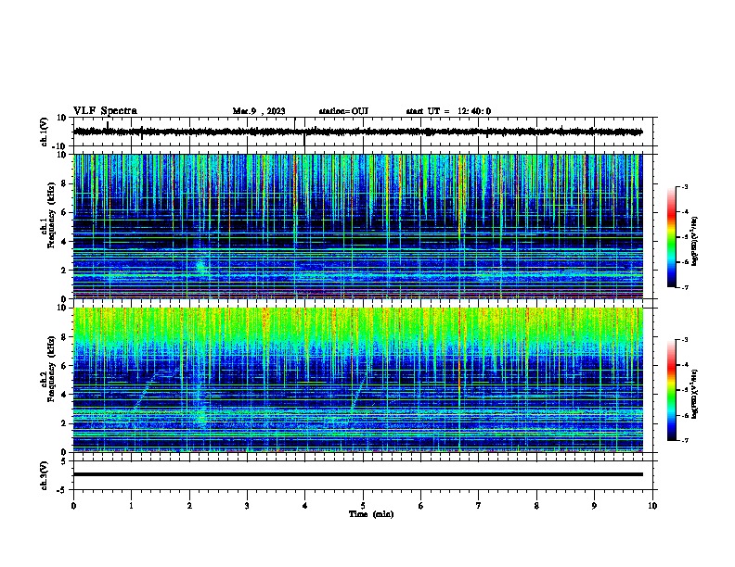The width and height of the screenshot is (735, 567).
Task: Click the "-7" tick on ch.1 colorbar
Action: click(684, 288)
